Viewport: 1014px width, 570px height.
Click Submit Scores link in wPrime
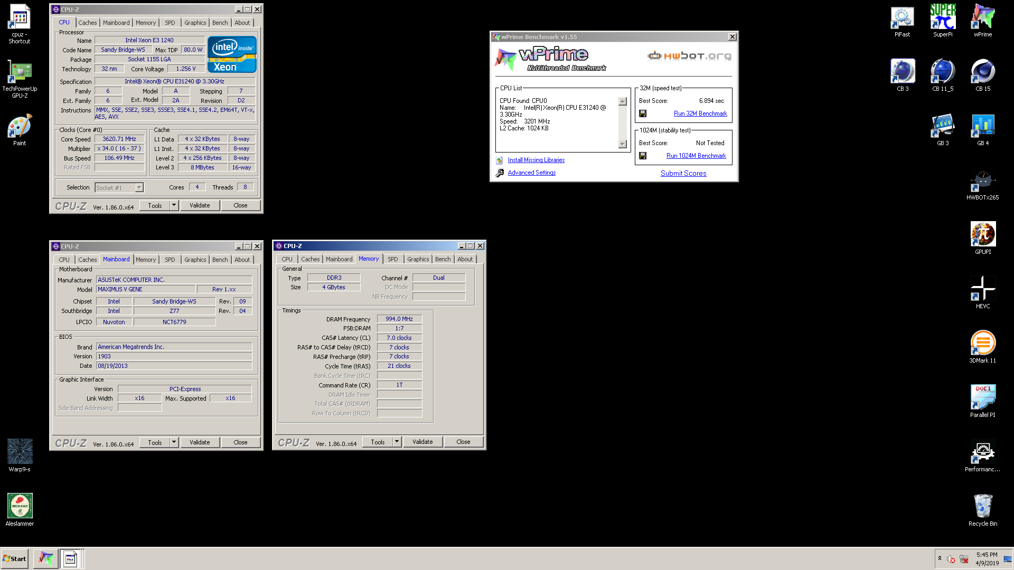coord(683,173)
